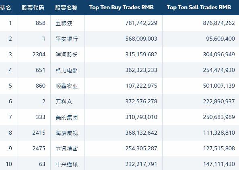Image resolution: width=239 pixels, height=170 pixels.
Task: Click stock code 2304
Action: tap(39, 54)
